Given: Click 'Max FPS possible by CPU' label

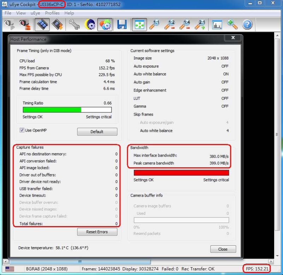Looking at the screenshot, I should [x=41, y=75].
